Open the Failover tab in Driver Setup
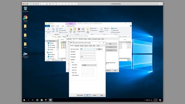Image resolution: width=185 pixels, height=104 pixels. (x=86, y=46)
